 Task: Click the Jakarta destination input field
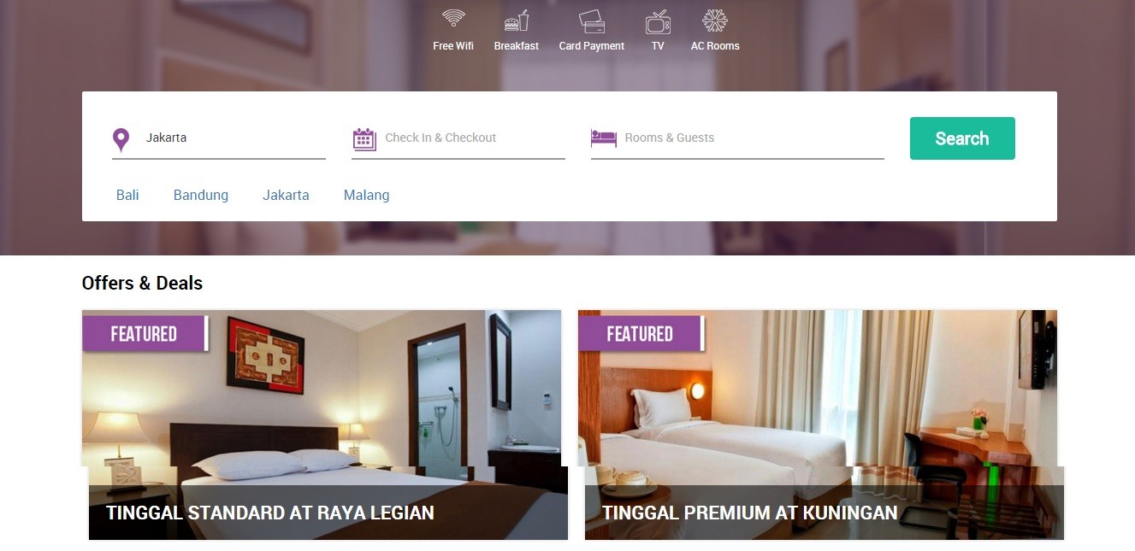219,138
